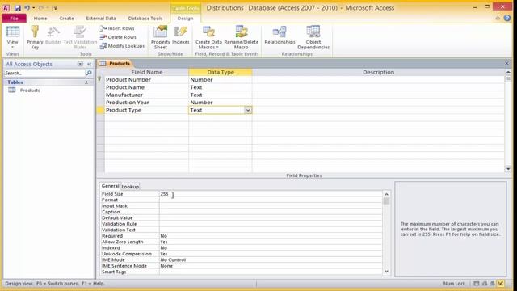Click the Field Size value 255
The image size is (517, 291).
click(164, 194)
